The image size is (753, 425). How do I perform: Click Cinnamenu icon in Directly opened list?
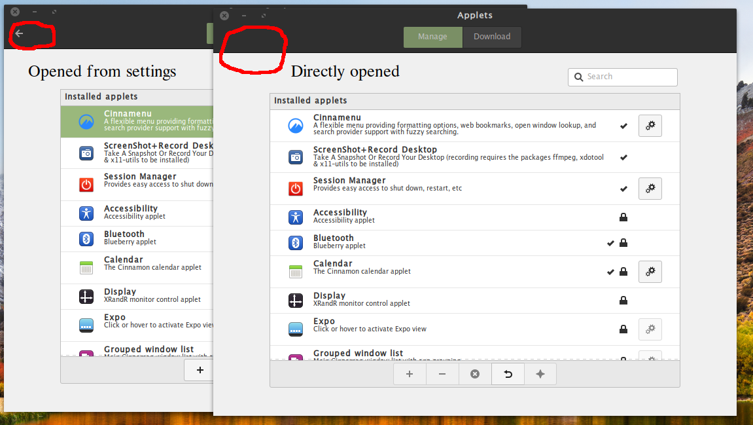pyautogui.click(x=295, y=126)
